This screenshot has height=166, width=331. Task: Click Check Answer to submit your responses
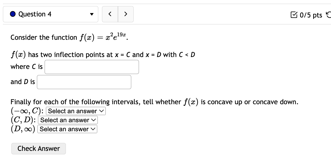point(39,148)
